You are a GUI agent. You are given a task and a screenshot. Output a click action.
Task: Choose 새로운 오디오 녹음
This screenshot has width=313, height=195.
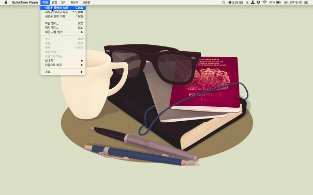pos(63,12)
